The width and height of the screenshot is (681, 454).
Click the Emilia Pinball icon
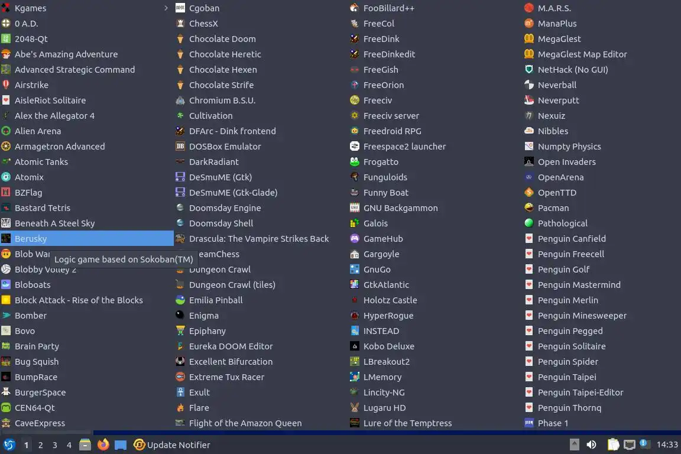pyautogui.click(x=180, y=300)
